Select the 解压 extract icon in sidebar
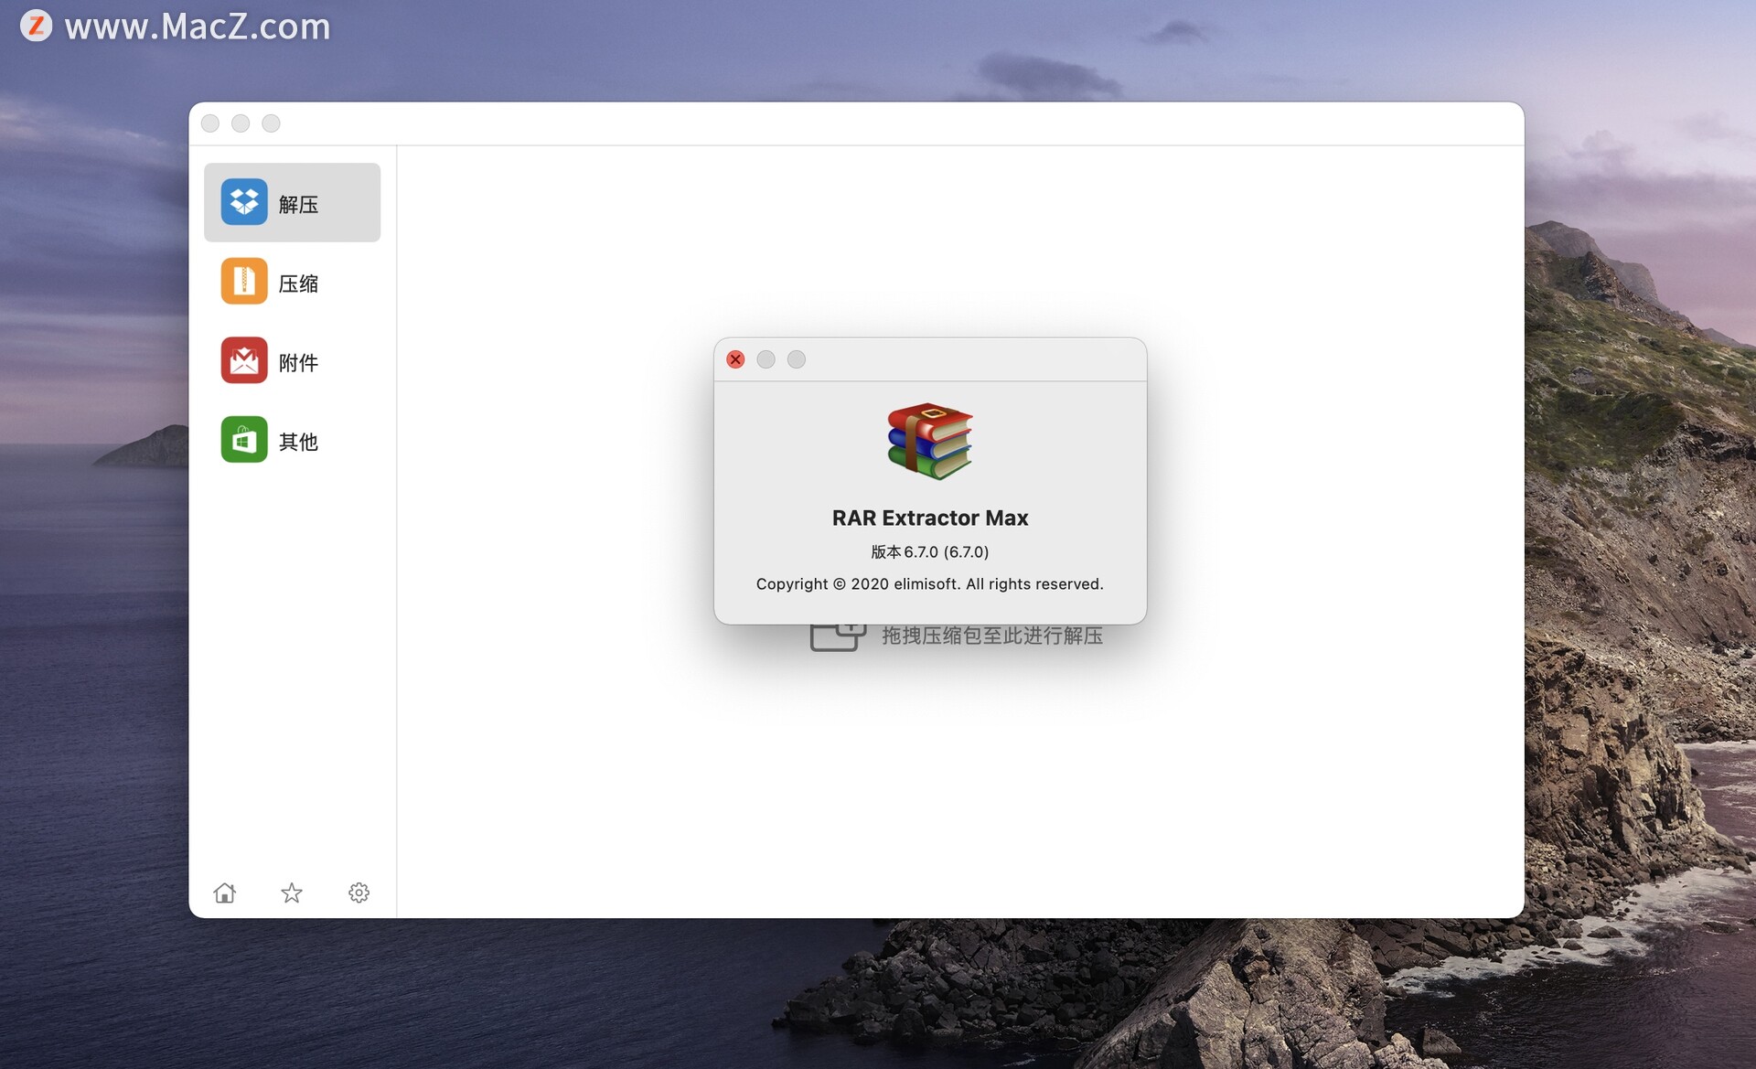Viewport: 1756px width, 1069px height. click(x=244, y=202)
